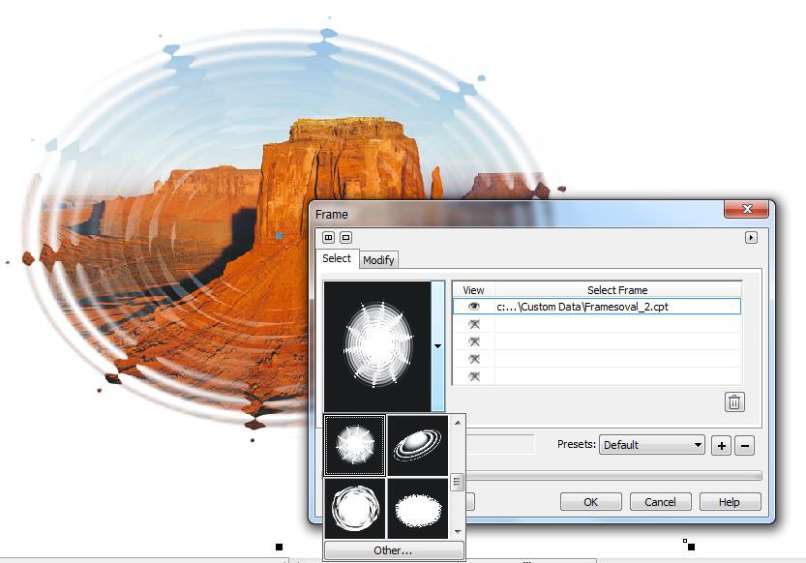Close the Frame dialog

[x=746, y=209]
